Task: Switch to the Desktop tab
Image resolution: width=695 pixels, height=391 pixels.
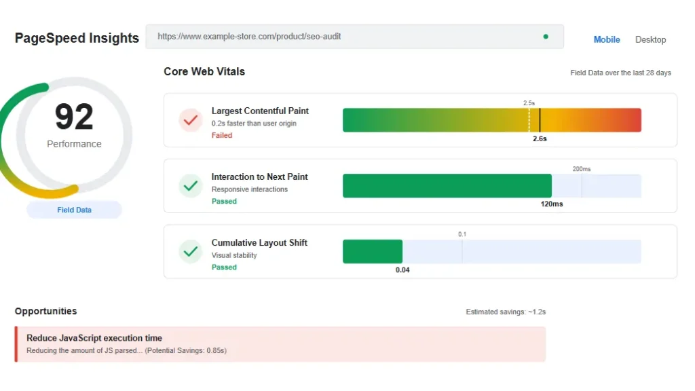Action: point(650,39)
